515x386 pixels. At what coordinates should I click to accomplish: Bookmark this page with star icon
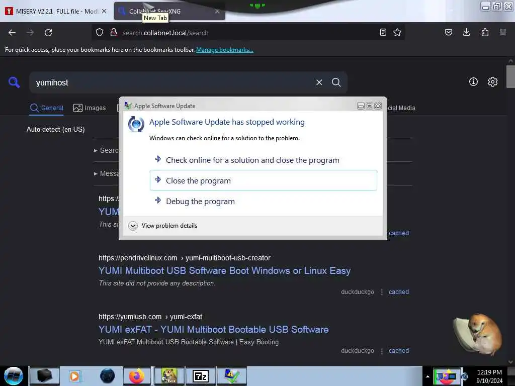[397, 32]
